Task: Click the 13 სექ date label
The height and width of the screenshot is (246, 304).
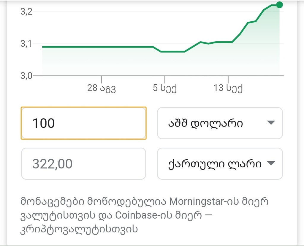Action: click(x=228, y=88)
